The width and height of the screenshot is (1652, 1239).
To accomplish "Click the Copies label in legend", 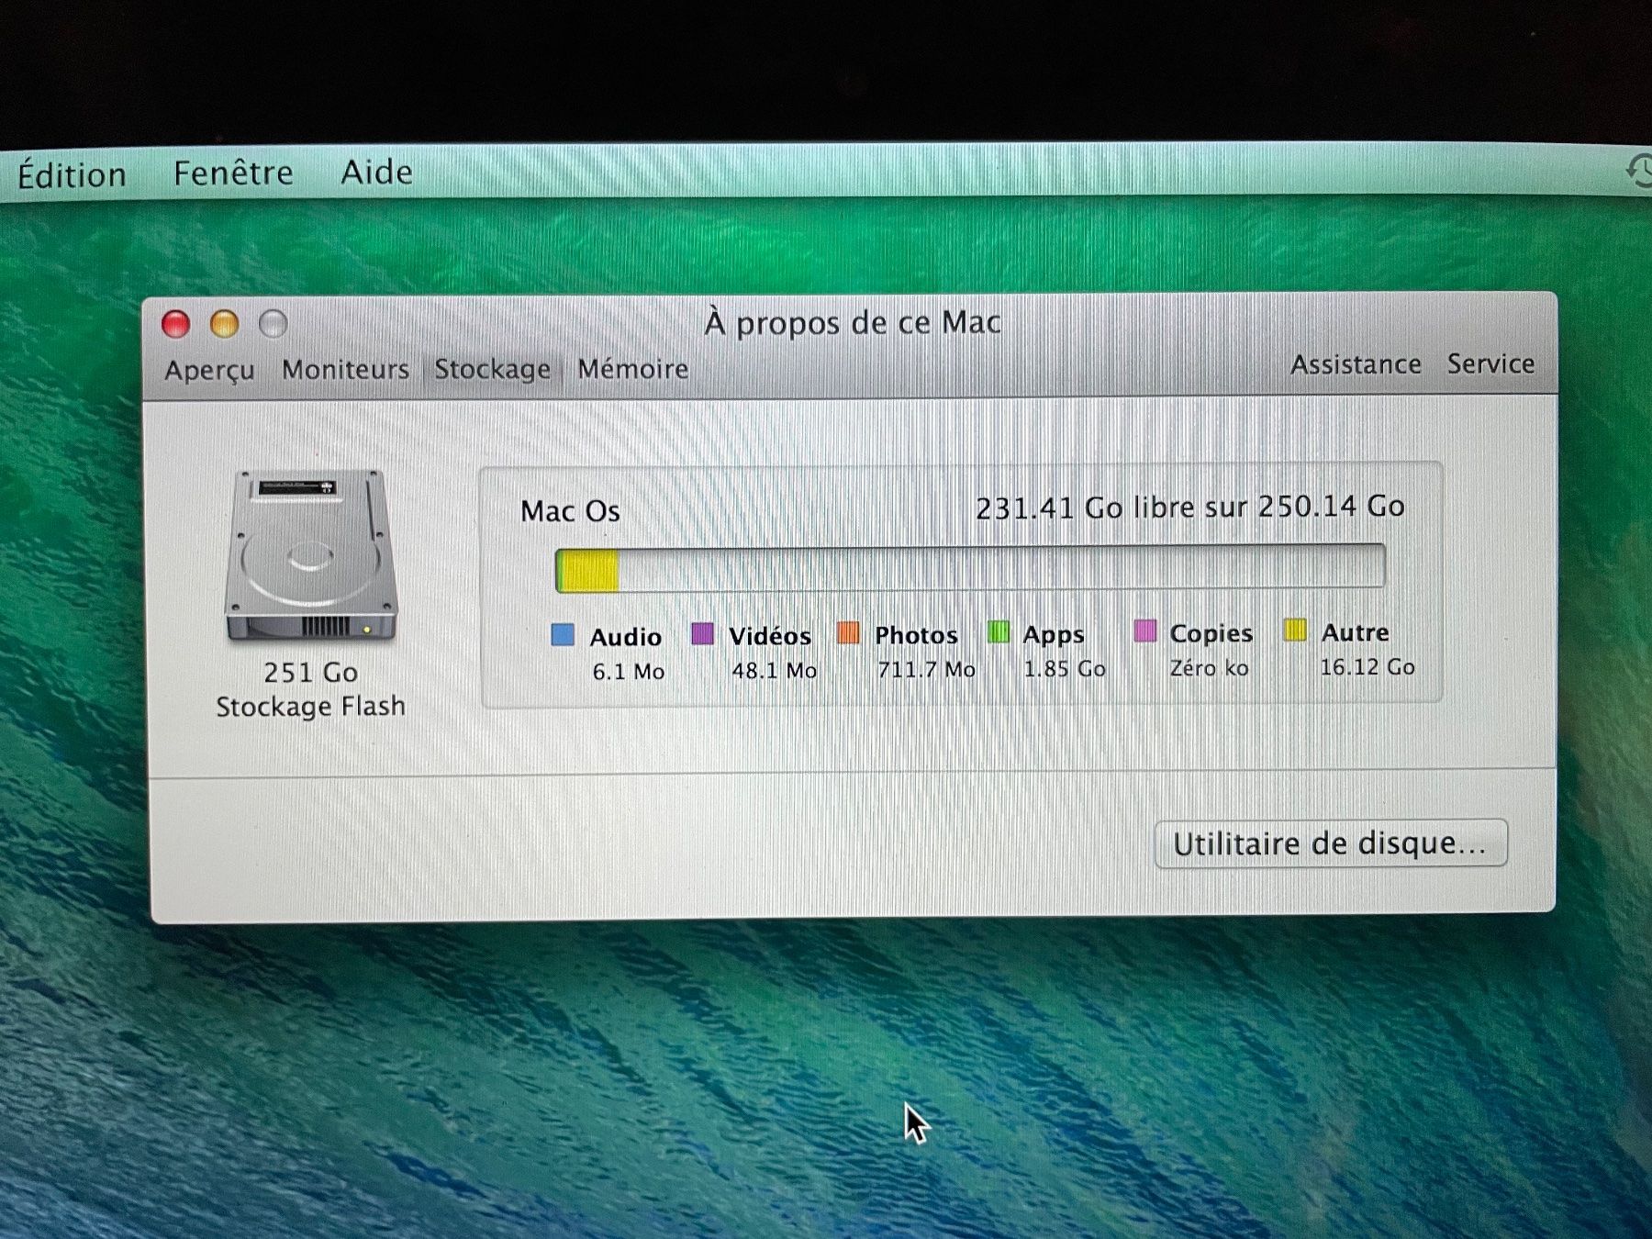I will [1211, 633].
